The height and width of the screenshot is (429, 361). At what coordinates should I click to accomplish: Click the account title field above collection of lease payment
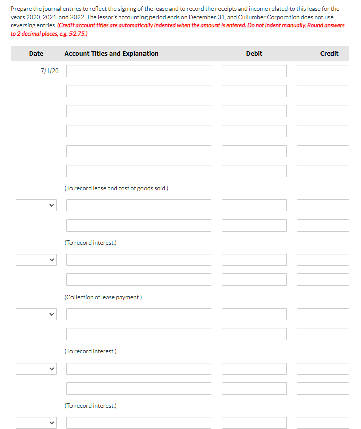[x=138, y=279]
